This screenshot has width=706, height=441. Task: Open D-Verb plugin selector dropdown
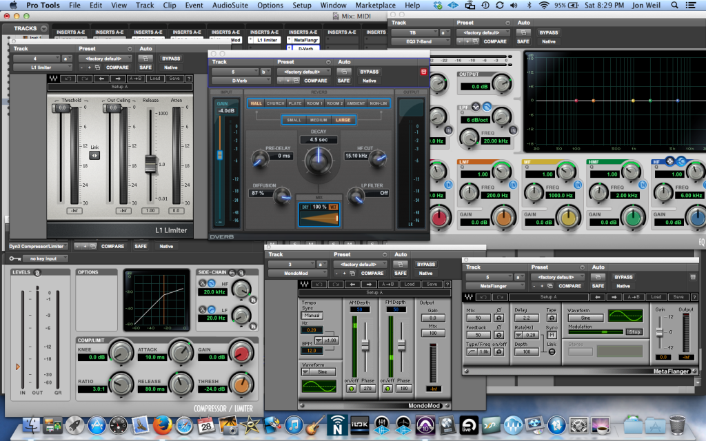click(x=242, y=81)
